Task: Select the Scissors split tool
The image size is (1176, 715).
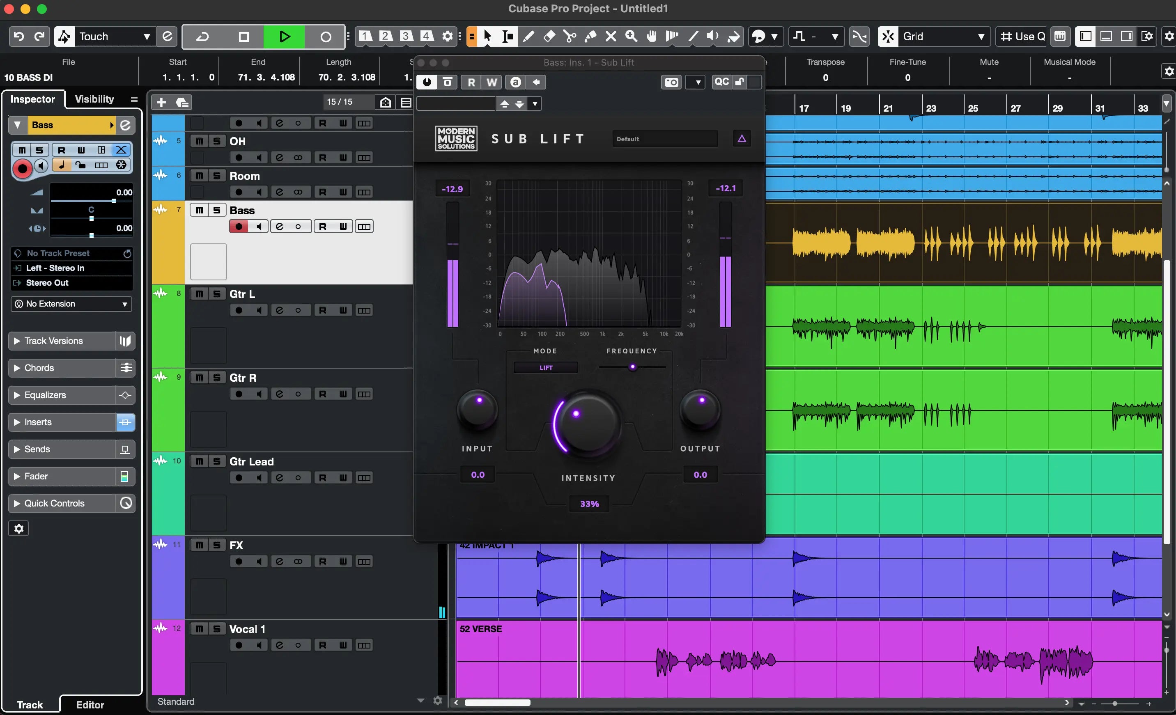Action: 570,37
